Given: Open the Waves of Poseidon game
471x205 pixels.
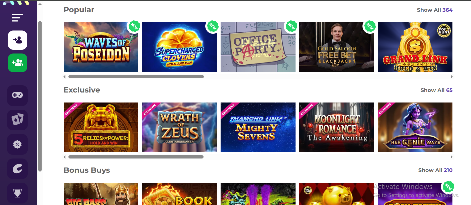Looking at the screenshot, I should (x=101, y=47).
